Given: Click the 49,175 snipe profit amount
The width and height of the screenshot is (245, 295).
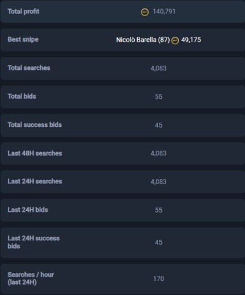Looking at the screenshot, I should pos(191,40).
